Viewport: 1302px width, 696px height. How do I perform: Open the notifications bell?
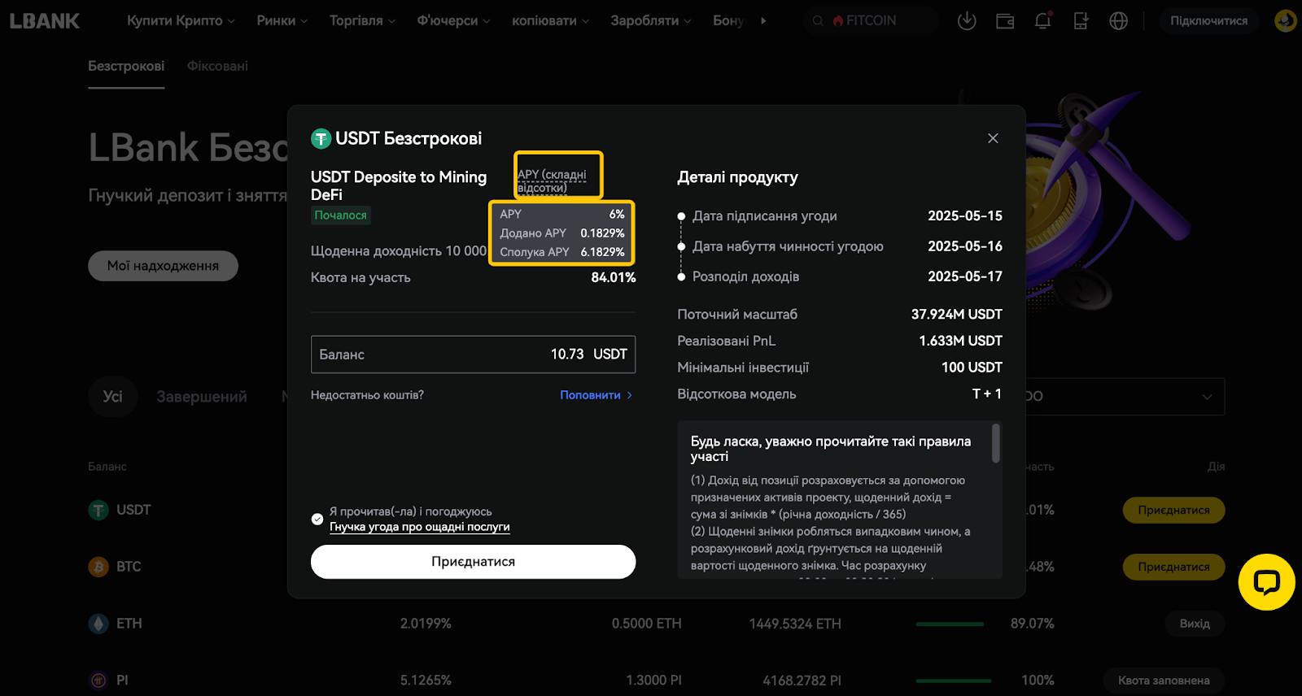point(1042,21)
